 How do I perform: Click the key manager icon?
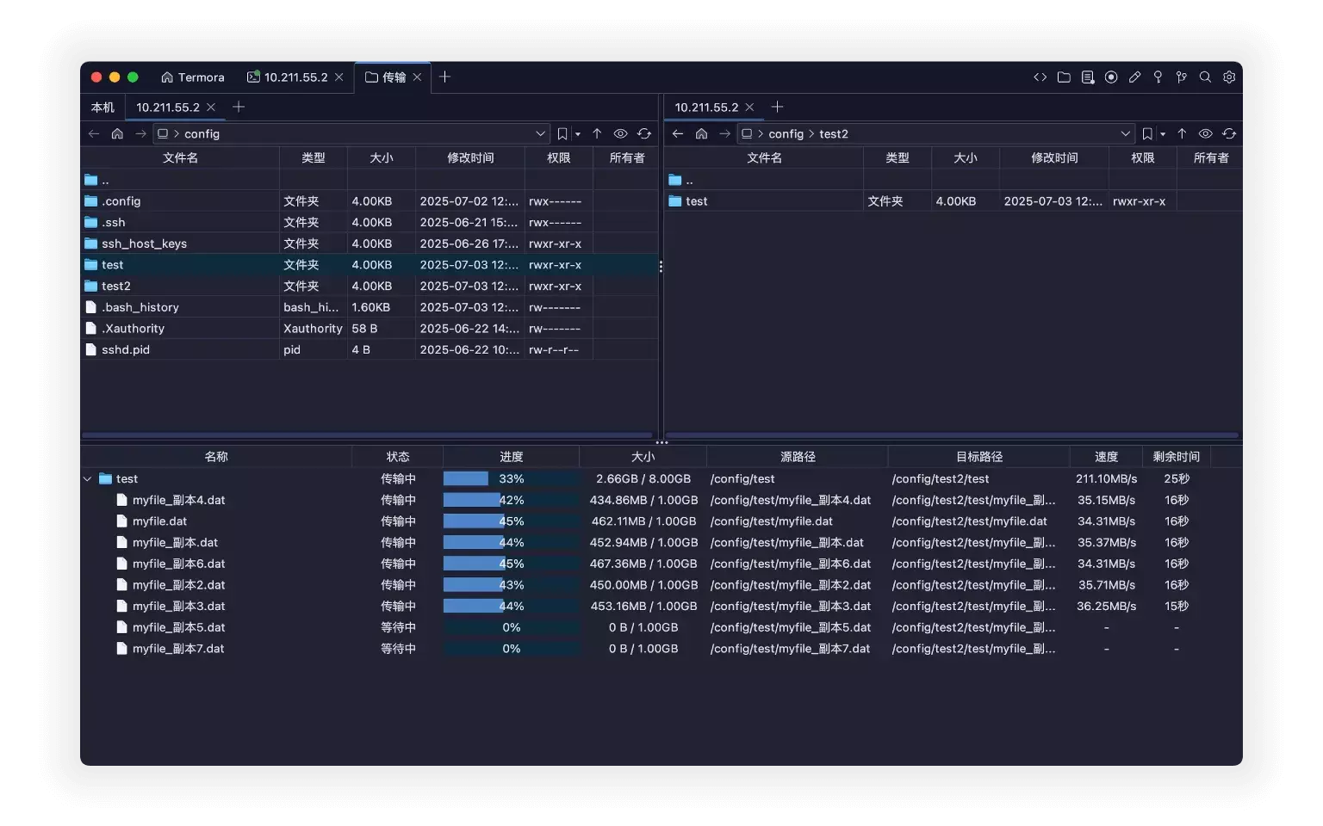point(1158,77)
